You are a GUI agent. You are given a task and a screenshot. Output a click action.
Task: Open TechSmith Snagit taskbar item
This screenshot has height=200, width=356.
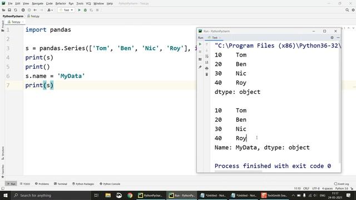pyautogui.click(x=274, y=195)
